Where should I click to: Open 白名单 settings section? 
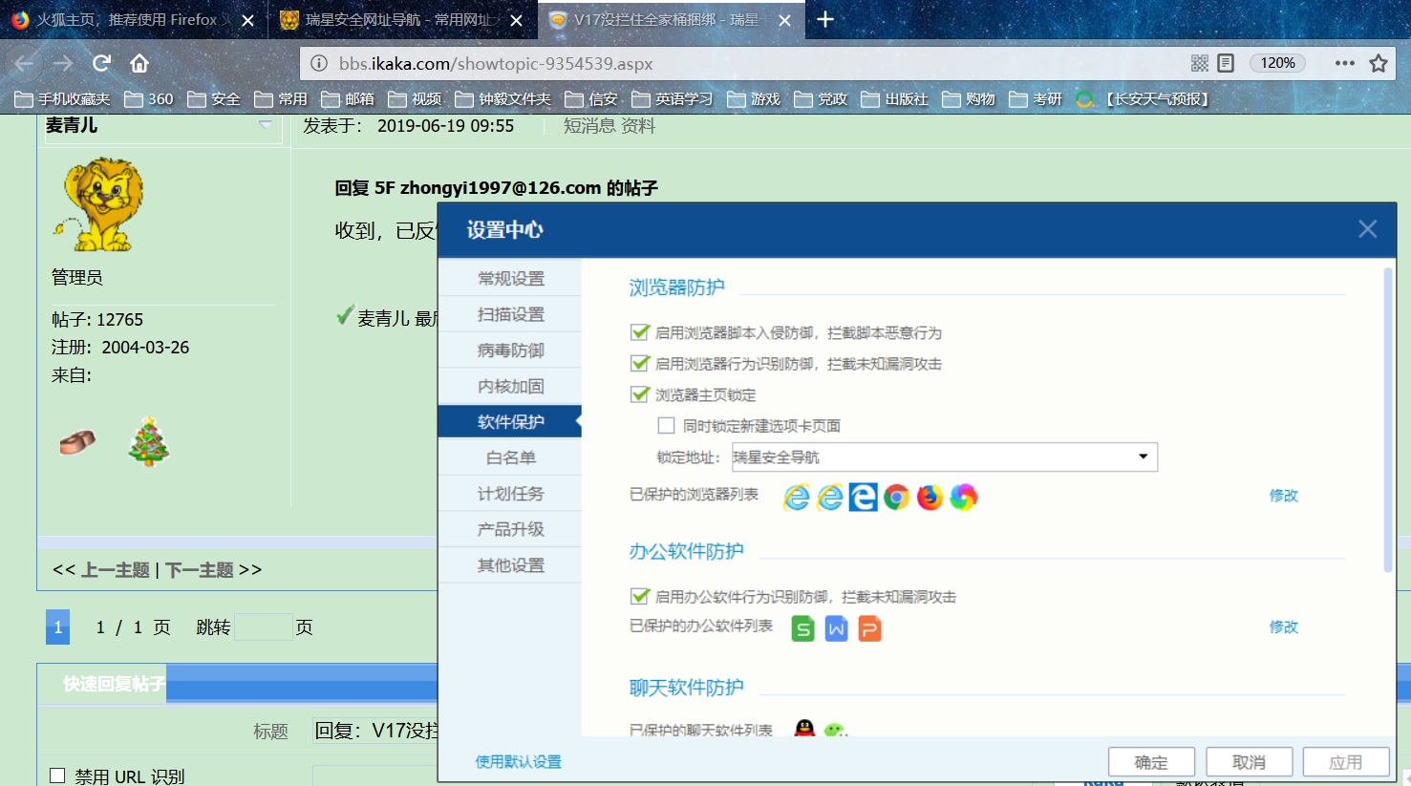click(x=510, y=457)
